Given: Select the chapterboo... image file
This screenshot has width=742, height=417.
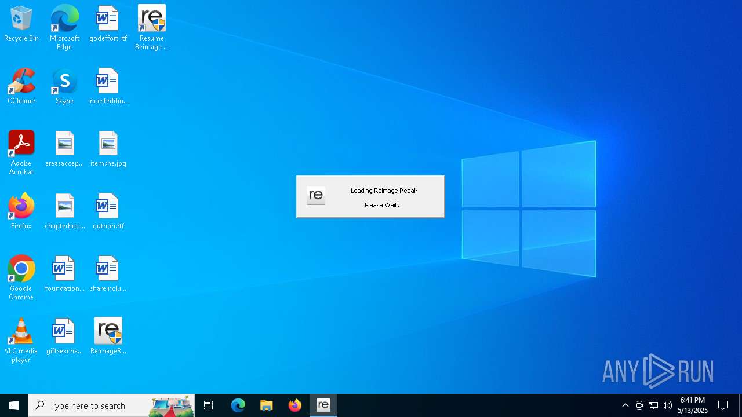Looking at the screenshot, I should [64, 212].
